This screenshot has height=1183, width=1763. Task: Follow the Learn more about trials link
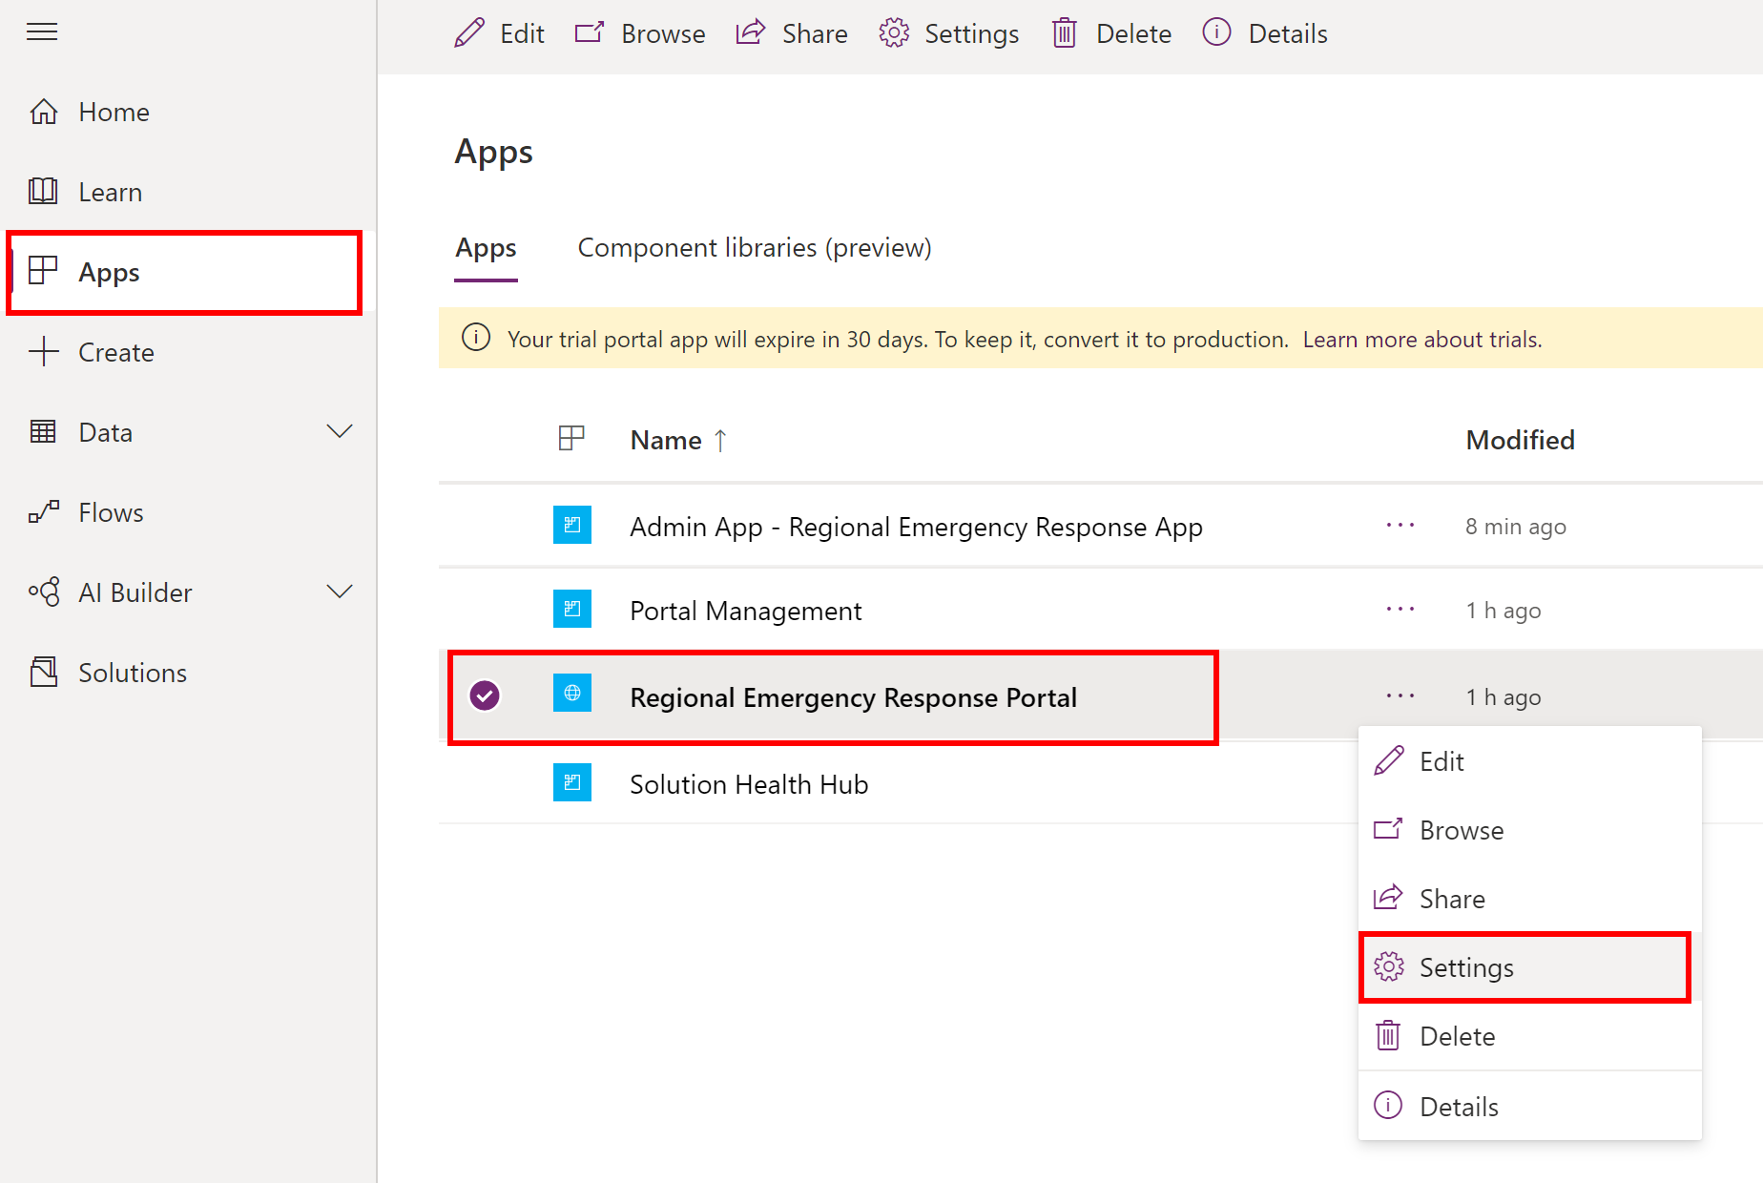(1422, 340)
